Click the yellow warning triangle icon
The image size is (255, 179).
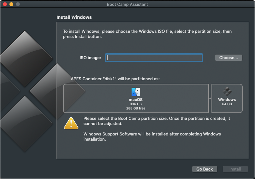(x=71, y=123)
